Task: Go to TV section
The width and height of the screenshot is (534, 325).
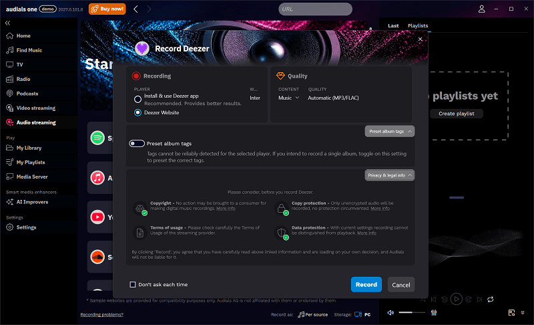Action: (x=19, y=64)
